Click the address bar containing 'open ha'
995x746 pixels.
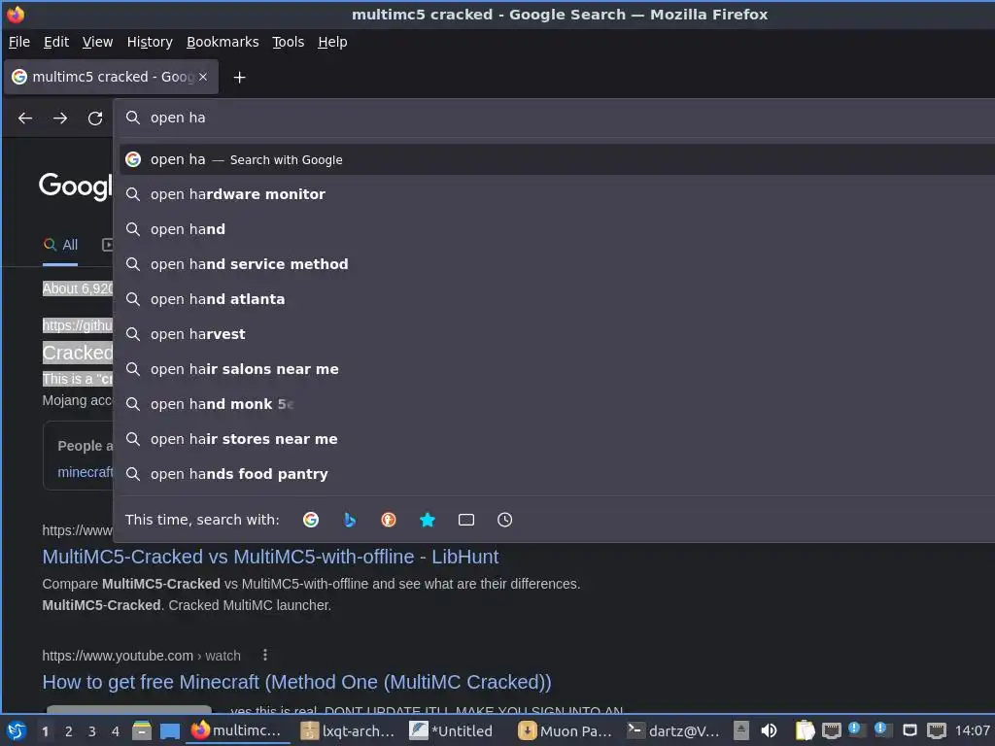click(x=559, y=118)
